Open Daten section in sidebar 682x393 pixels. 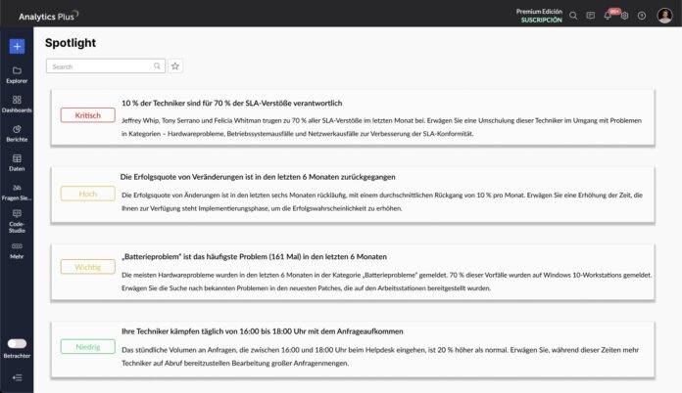[17, 162]
